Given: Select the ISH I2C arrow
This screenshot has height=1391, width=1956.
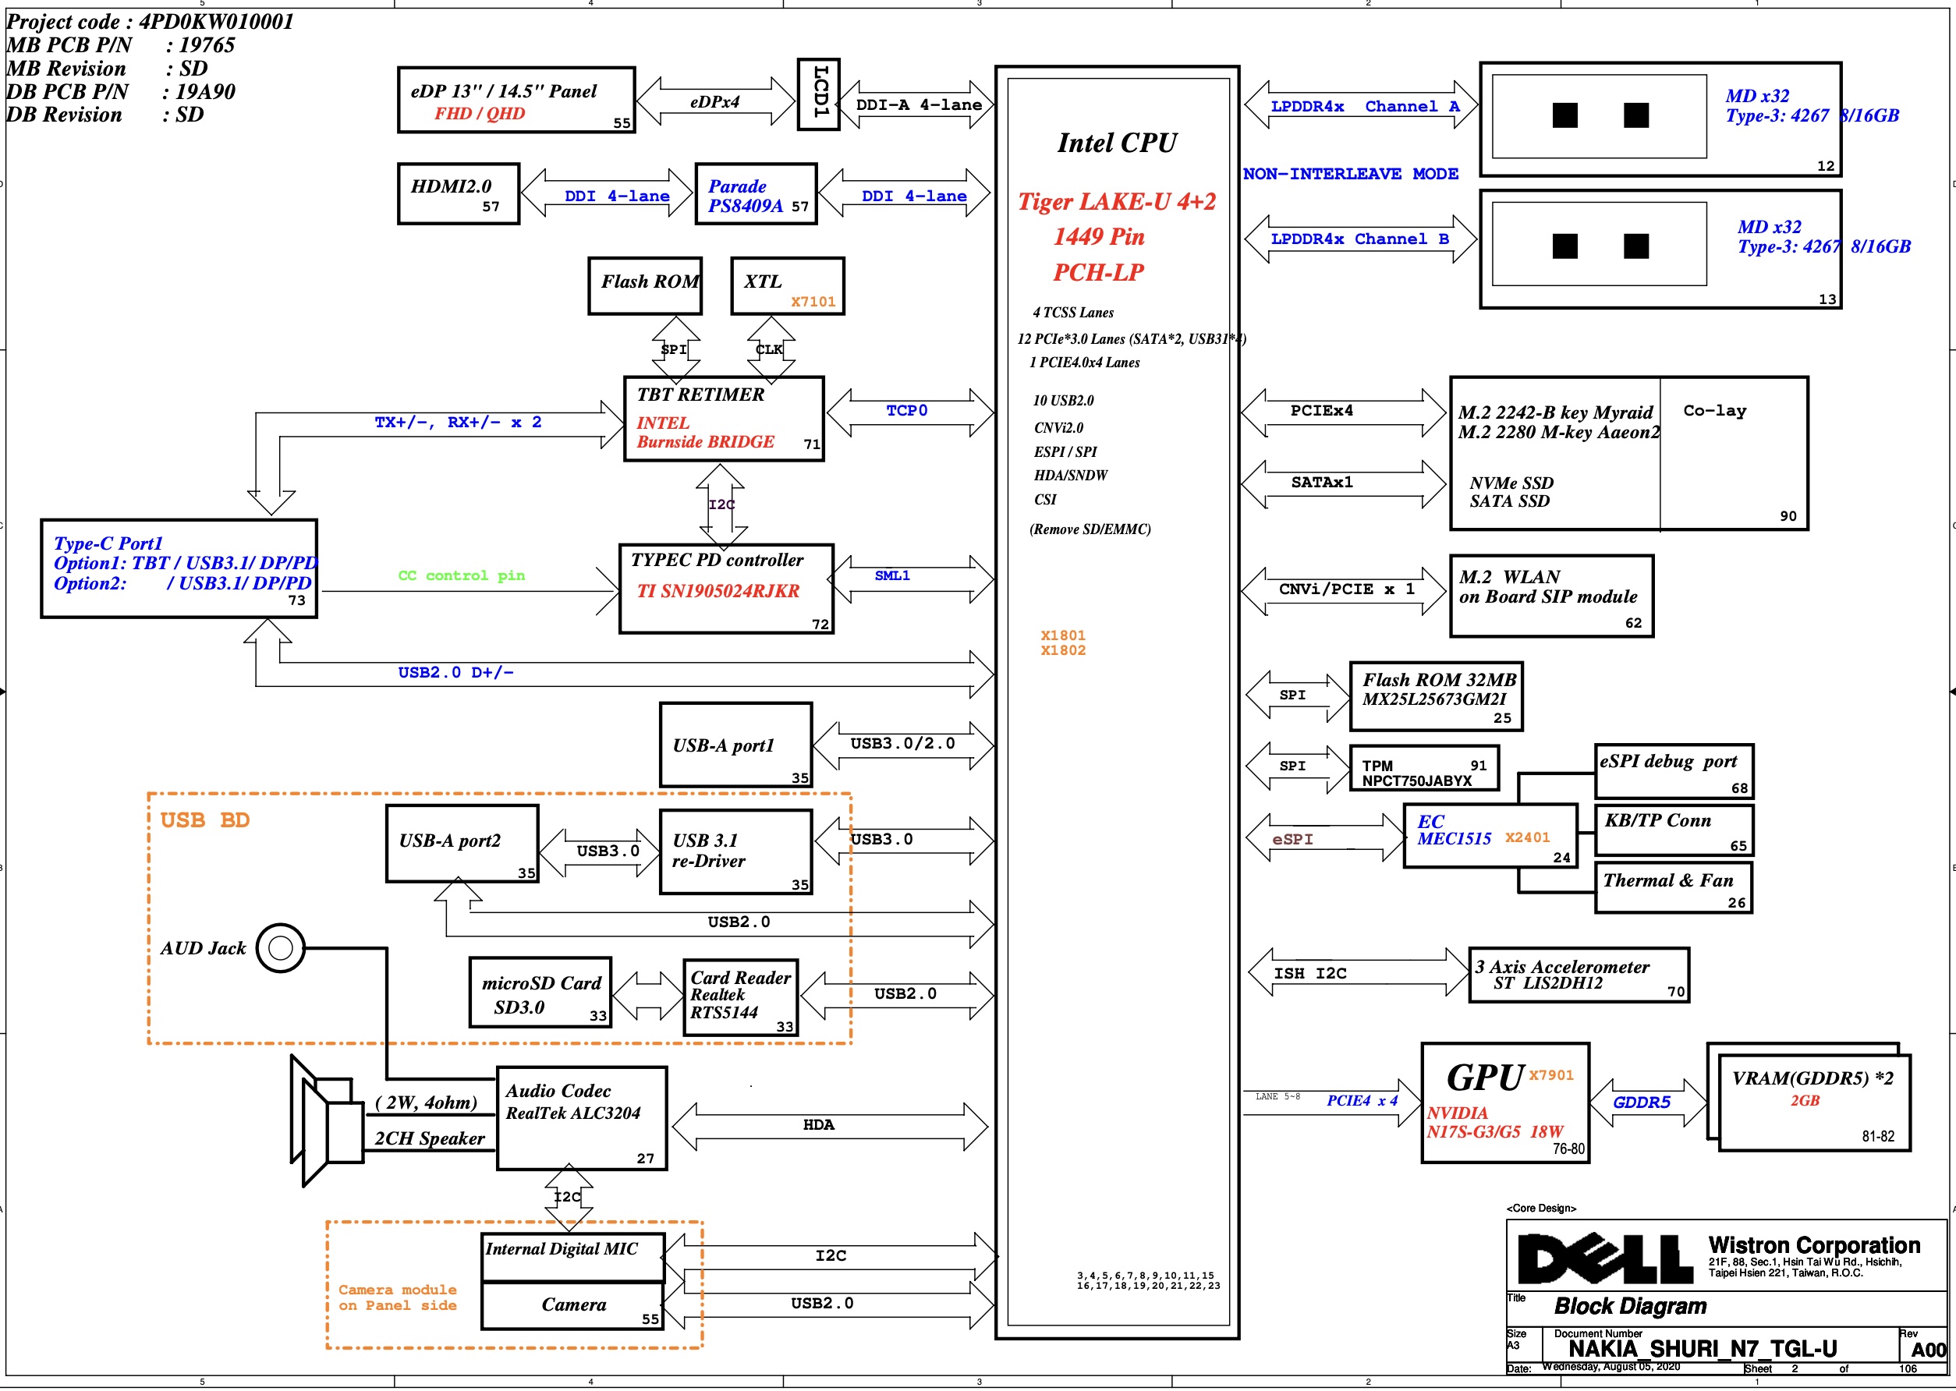Looking at the screenshot, I should click(1358, 972).
